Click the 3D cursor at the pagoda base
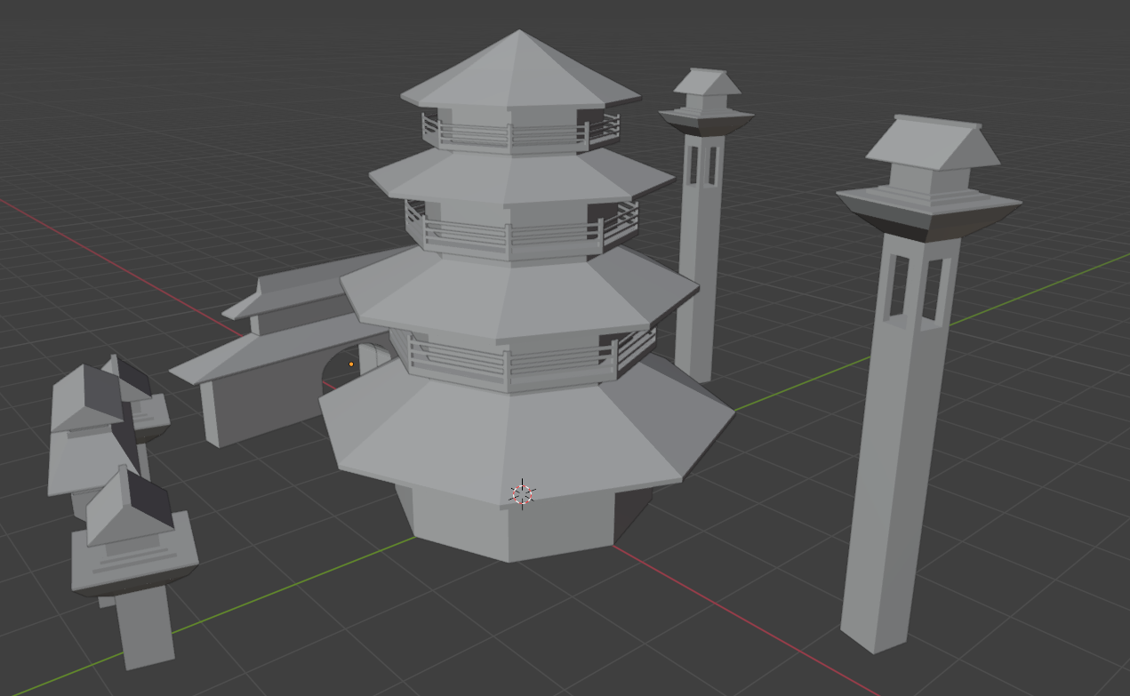The width and height of the screenshot is (1130, 696). point(522,494)
